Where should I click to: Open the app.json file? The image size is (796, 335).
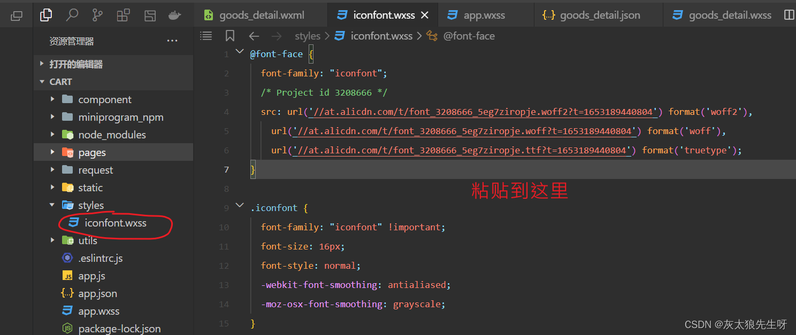tap(113, 293)
